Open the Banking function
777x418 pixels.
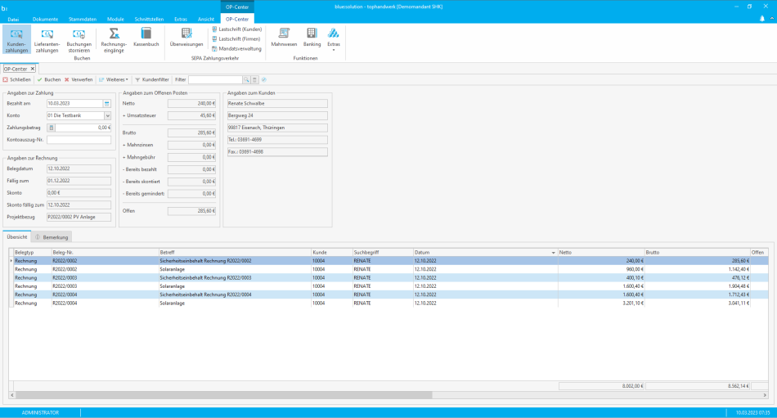[x=312, y=37]
